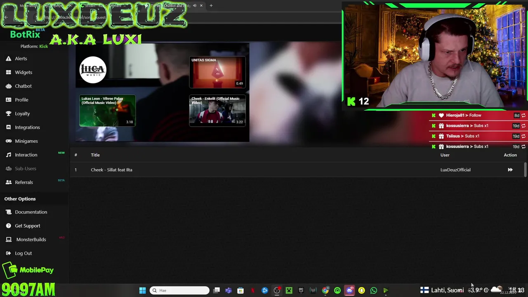Open the Widgets grid icon in sidebar
Screen dimensions: 528x297
8,72
